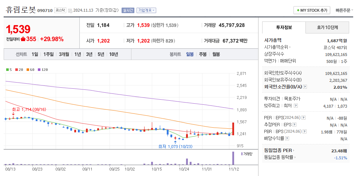Click the 투자의견 label
Image resolution: width=359 pixels, height=176 pixels.
[272, 99]
